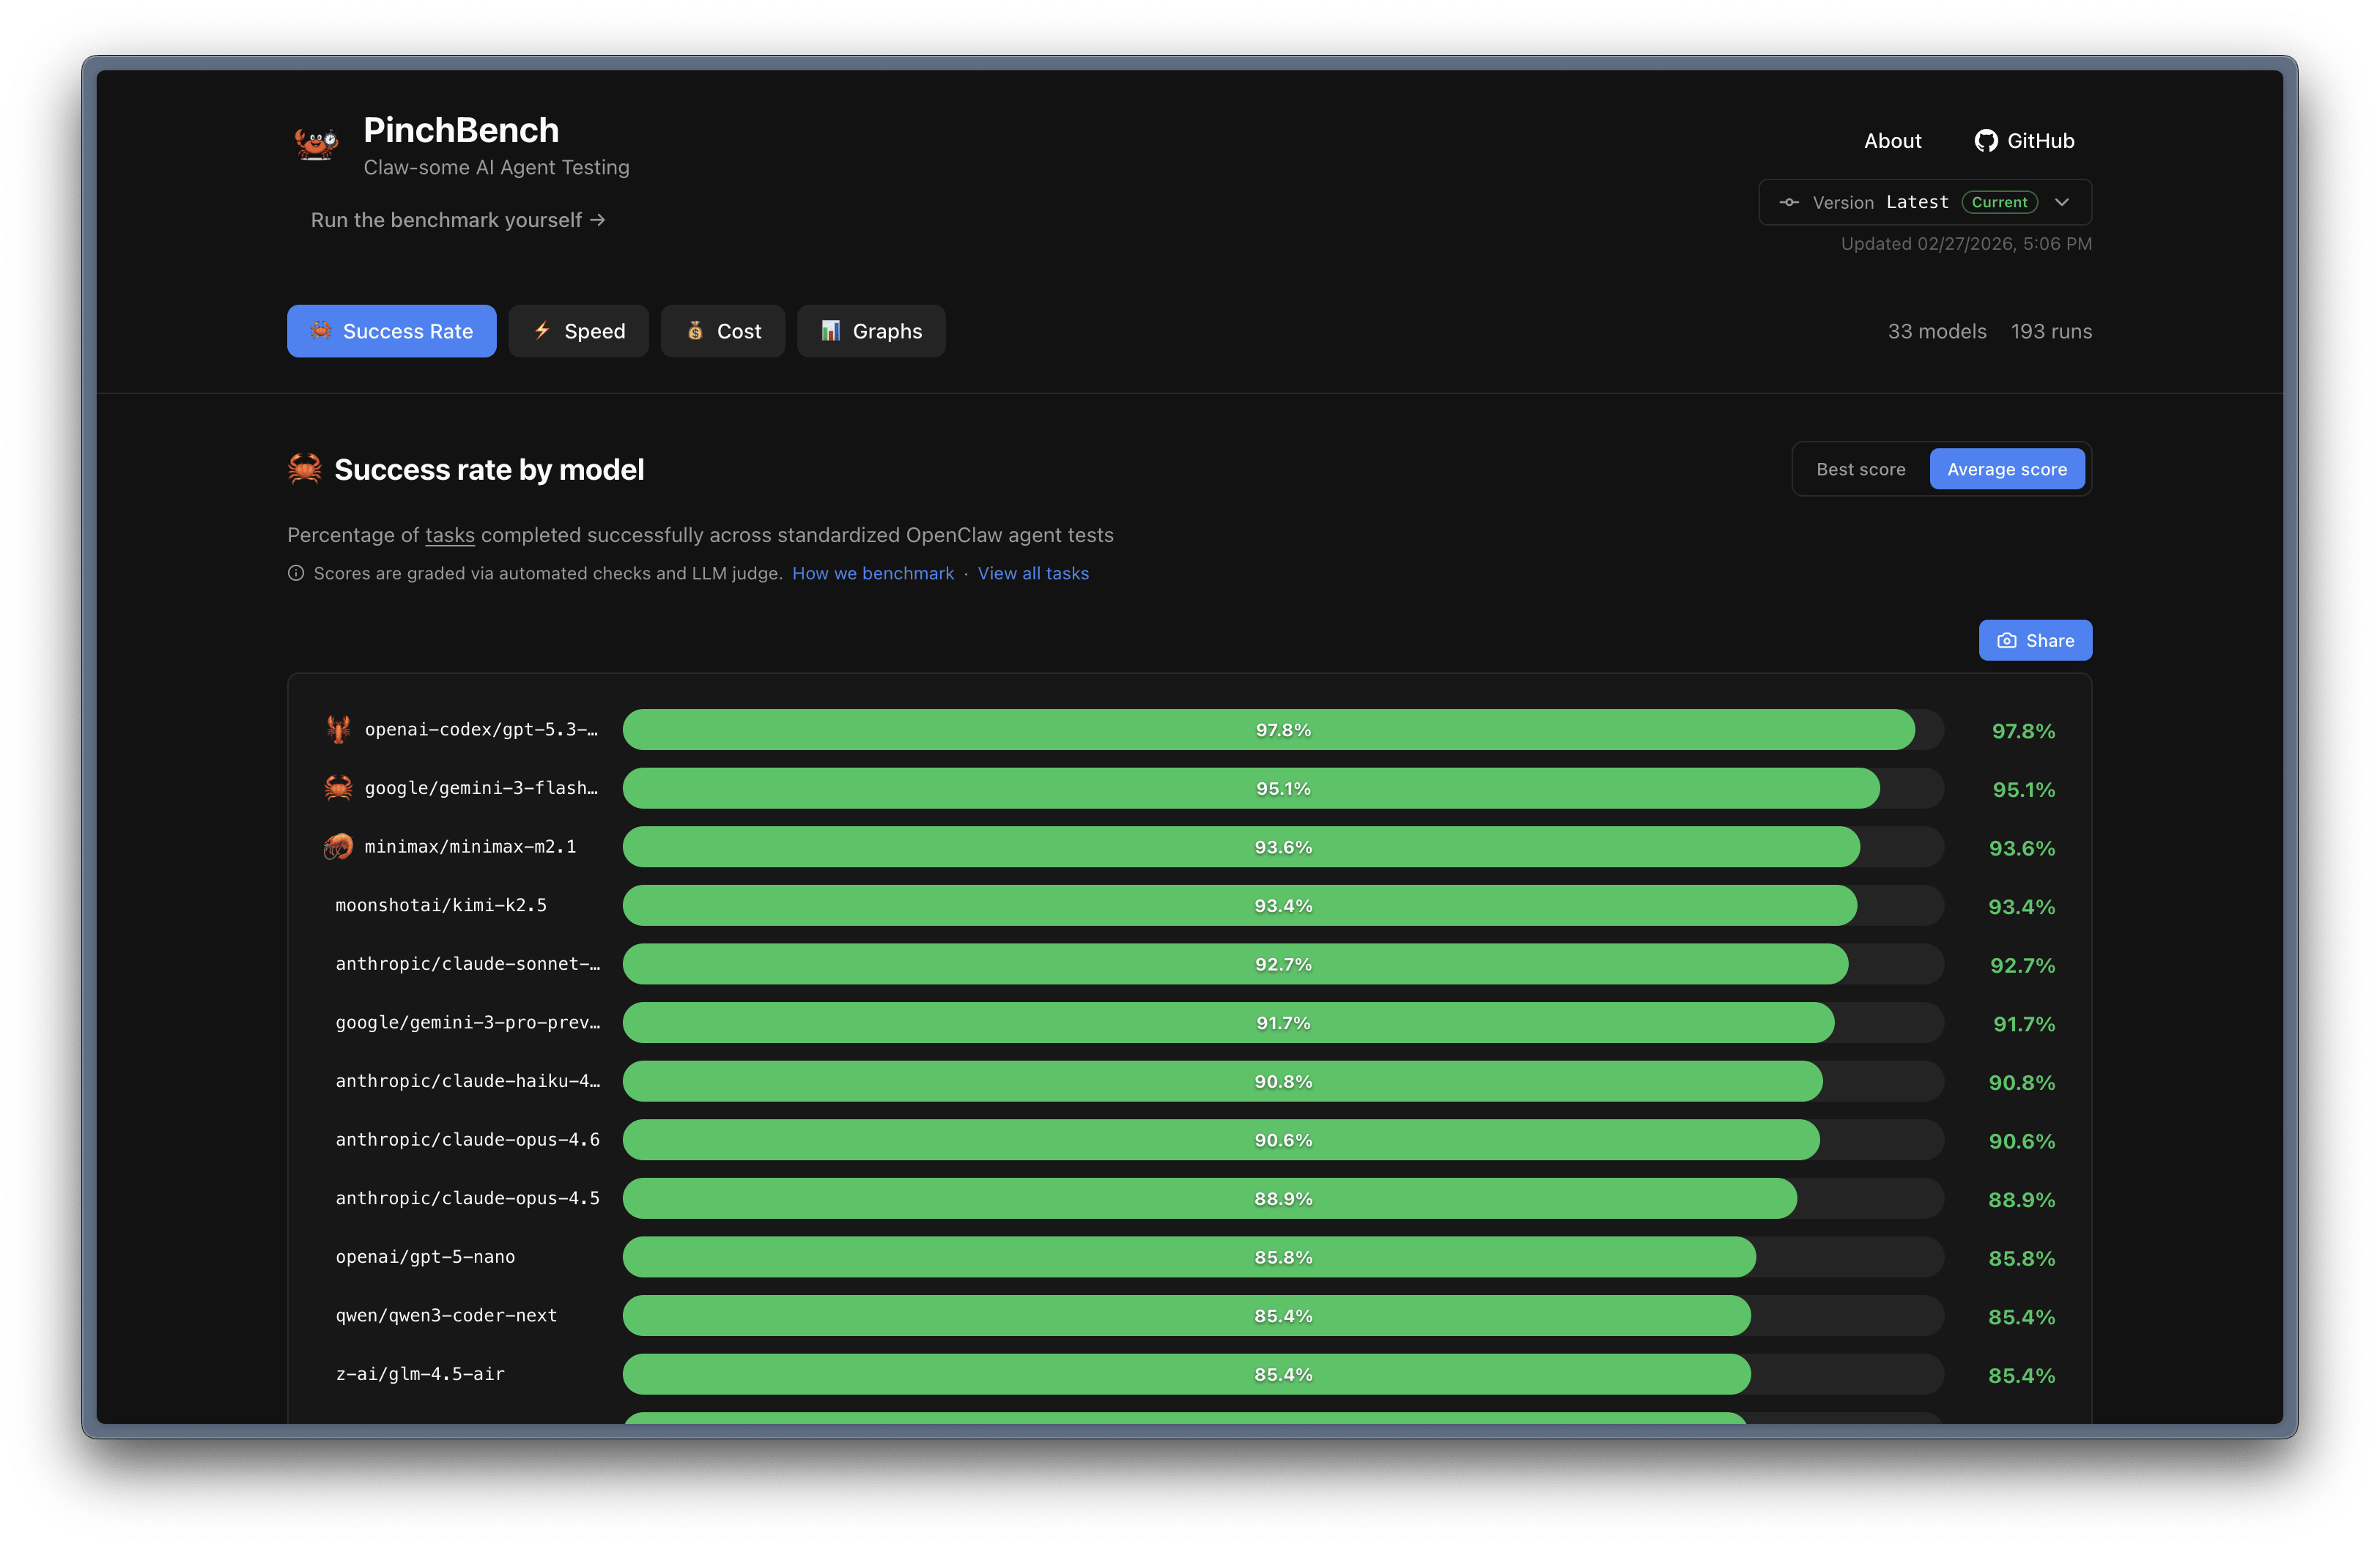Click the lobster icon beside openai-codex model
Screen dimensions: 2380x1547
[x=338, y=730]
